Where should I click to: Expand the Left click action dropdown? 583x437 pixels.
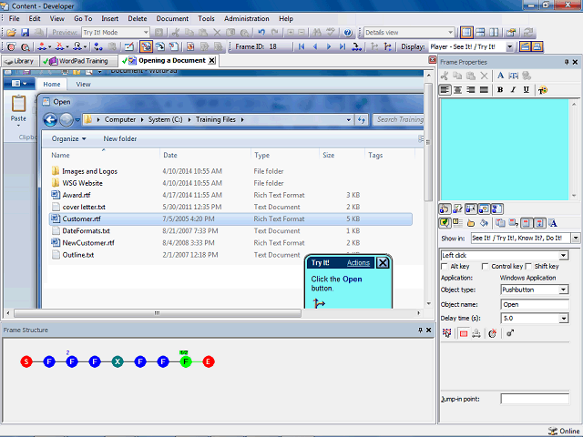(564, 256)
